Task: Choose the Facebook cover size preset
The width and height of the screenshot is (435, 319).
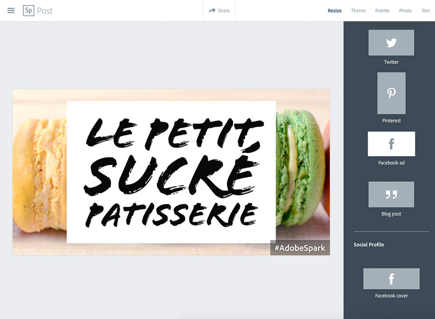Action: click(391, 279)
